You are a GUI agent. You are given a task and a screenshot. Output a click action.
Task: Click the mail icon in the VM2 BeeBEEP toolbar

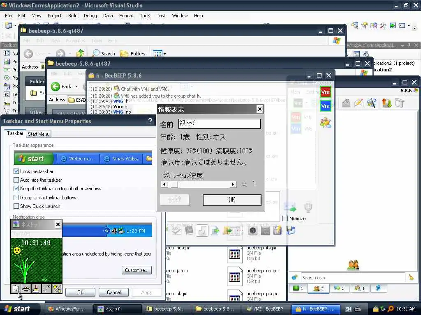[x=346, y=103]
